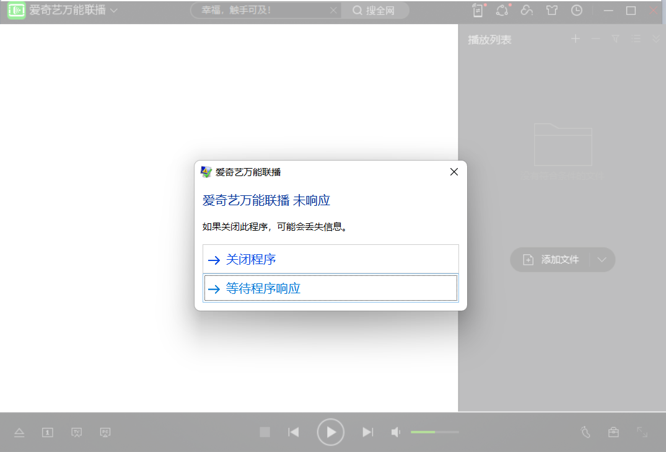Toggle fullscreen with the expand arrows icon
This screenshot has height=452, width=666.
pos(642,432)
